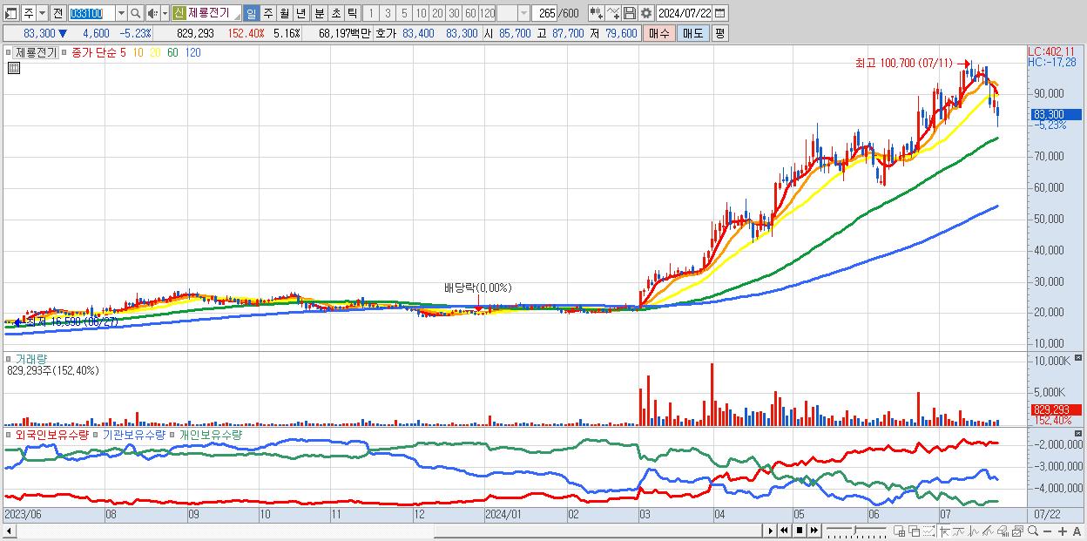Click the add line indicator icon
Screen dimensions: 1087x541
pos(613,13)
